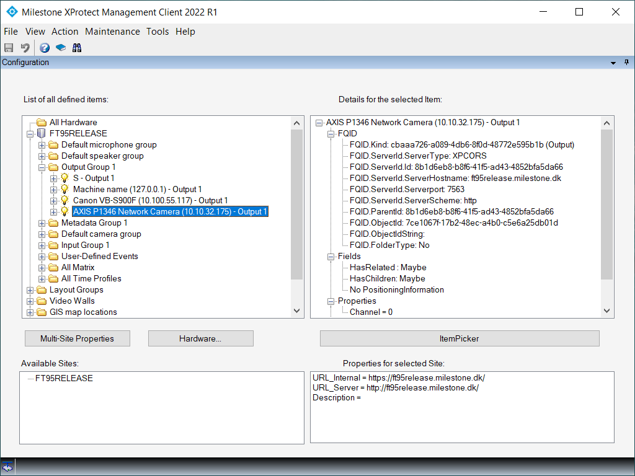Click the blue book toolbar icon
Image resolution: width=635 pixels, height=476 pixels.
pos(61,48)
